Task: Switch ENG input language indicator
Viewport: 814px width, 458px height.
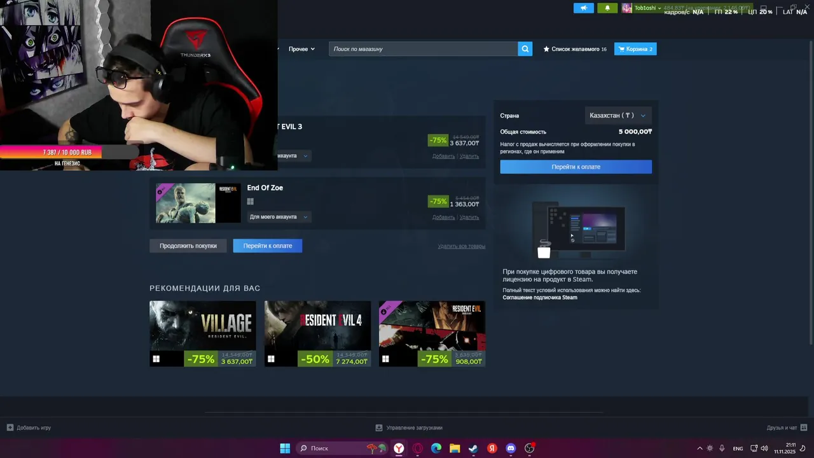Action: (x=738, y=448)
